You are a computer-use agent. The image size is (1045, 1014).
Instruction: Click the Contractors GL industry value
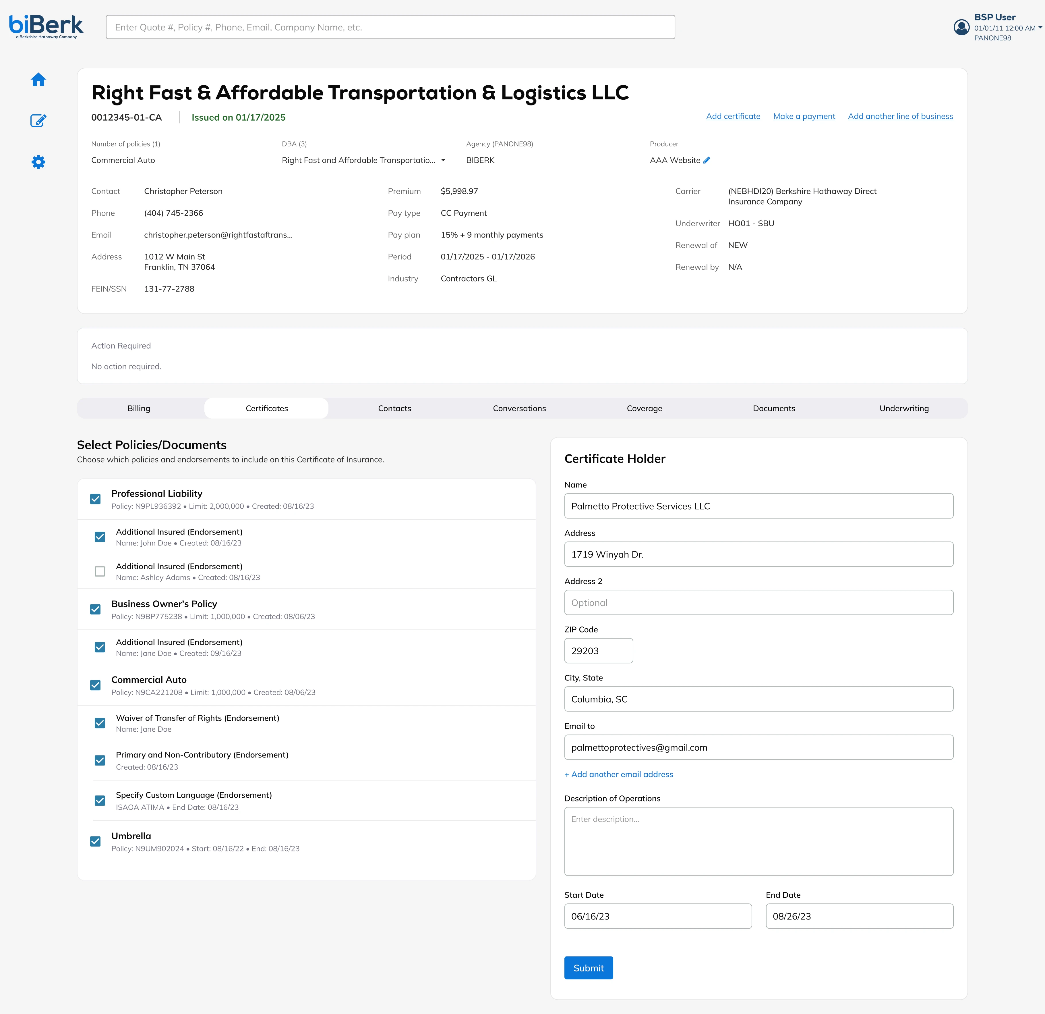pyautogui.click(x=469, y=278)
